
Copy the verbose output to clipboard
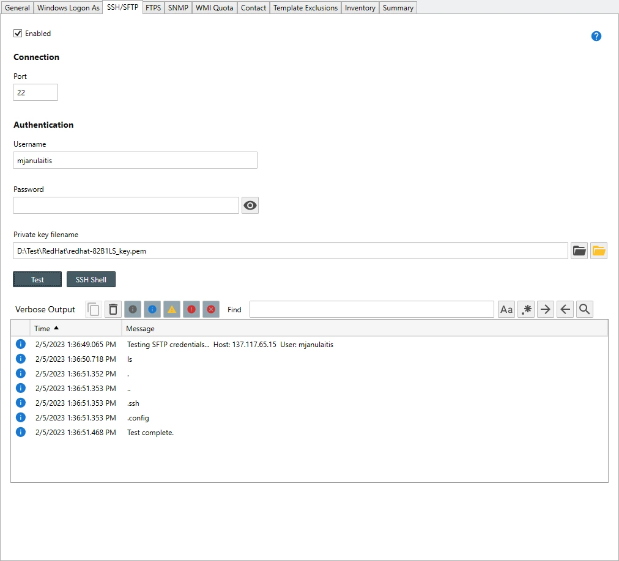tap(94, 310)
